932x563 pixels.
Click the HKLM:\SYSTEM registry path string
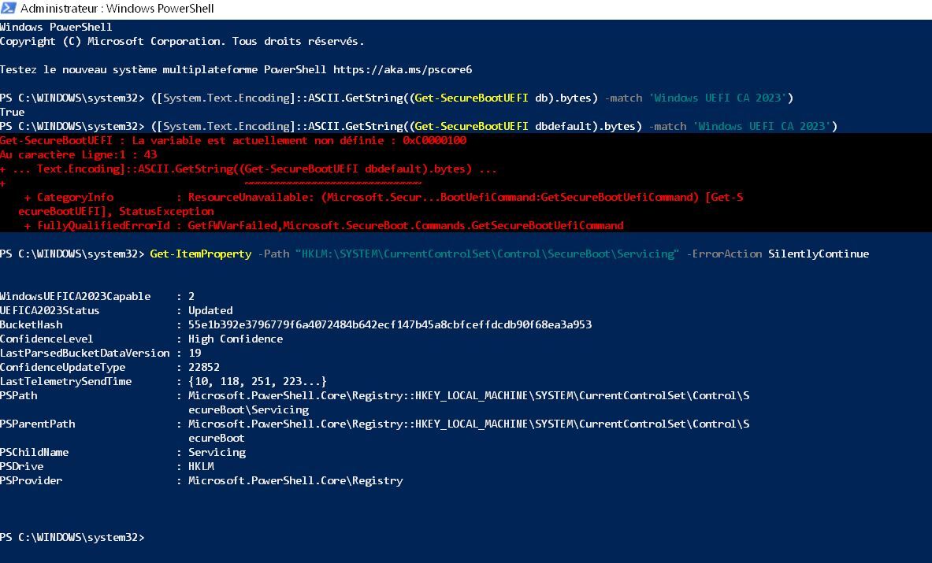pyautogui.click(x=487, y=254)
